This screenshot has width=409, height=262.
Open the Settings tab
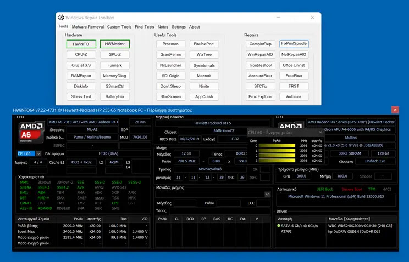pyautogui.click(x=179, y=27)
